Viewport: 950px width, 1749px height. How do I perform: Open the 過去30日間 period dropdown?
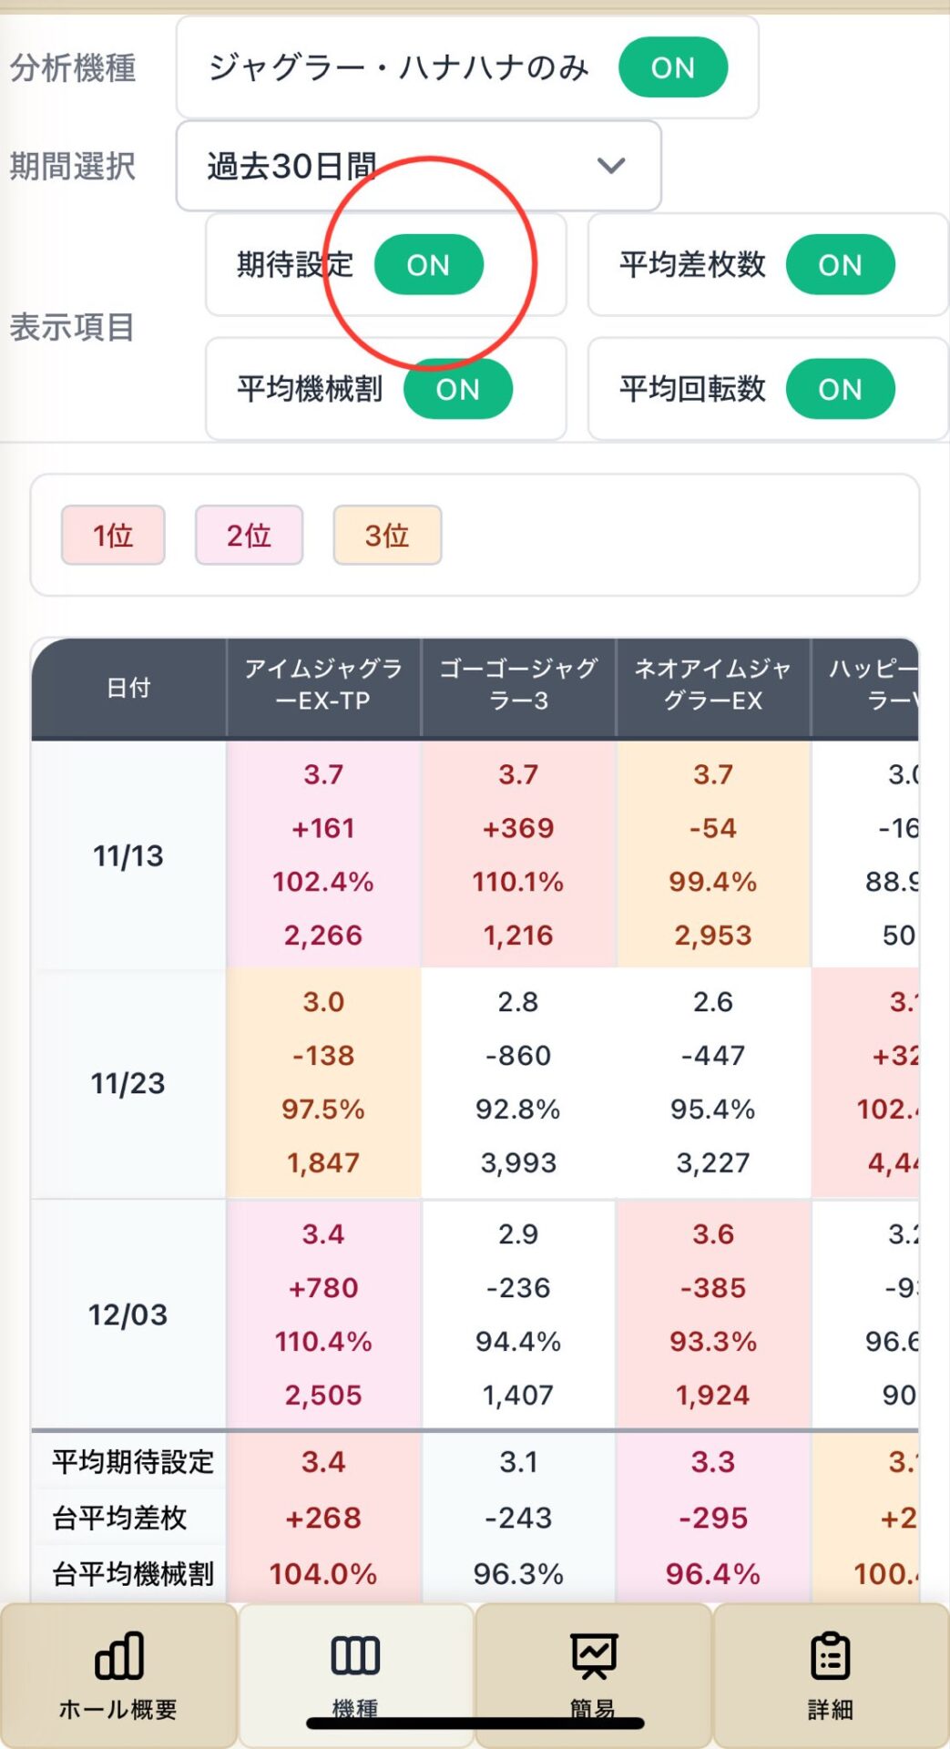tap(418, 166)
